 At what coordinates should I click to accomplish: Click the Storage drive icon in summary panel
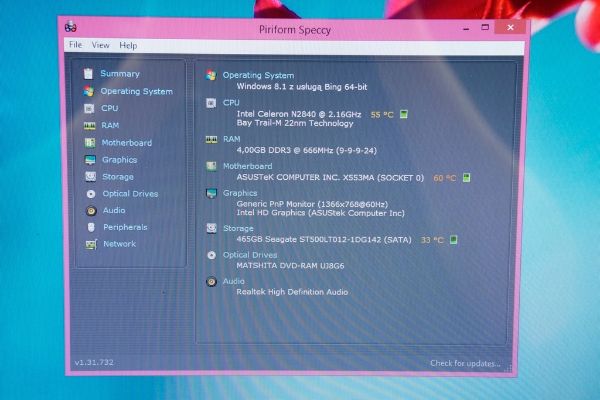(211, 228)
